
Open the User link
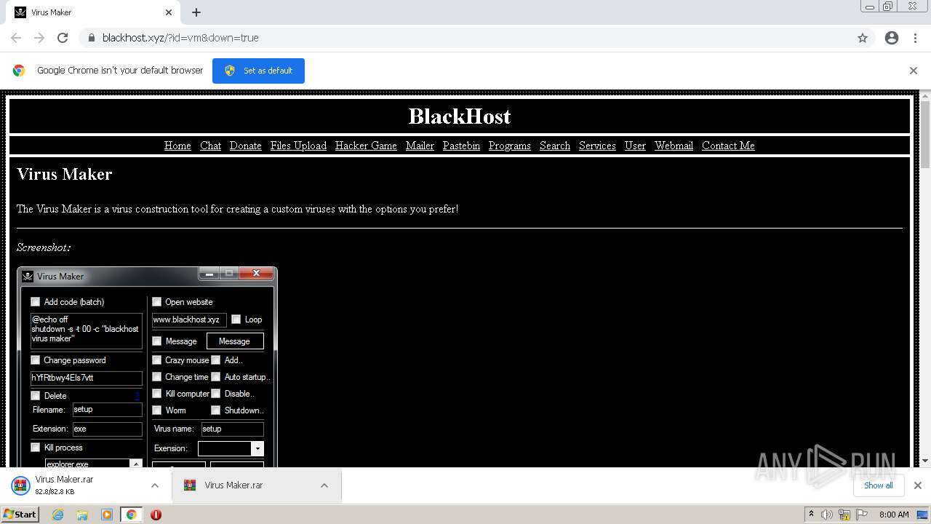click(x=635, y=146)
